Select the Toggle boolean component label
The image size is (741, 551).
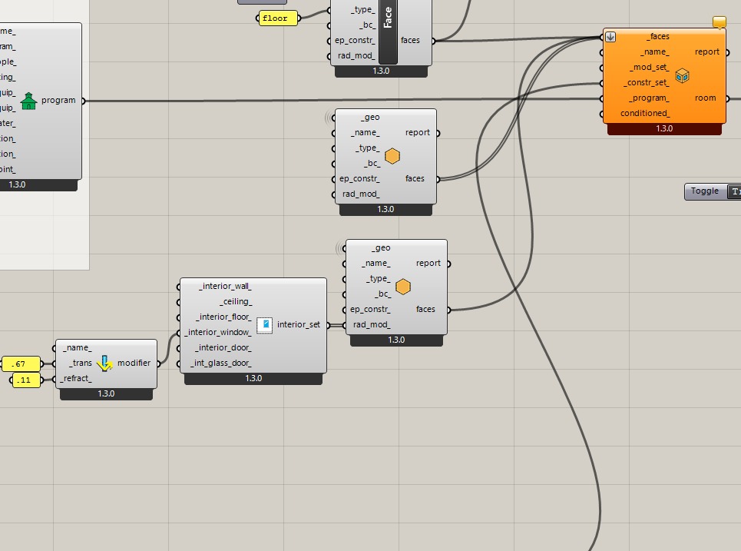pyautogui.click(x=705, y=191)
